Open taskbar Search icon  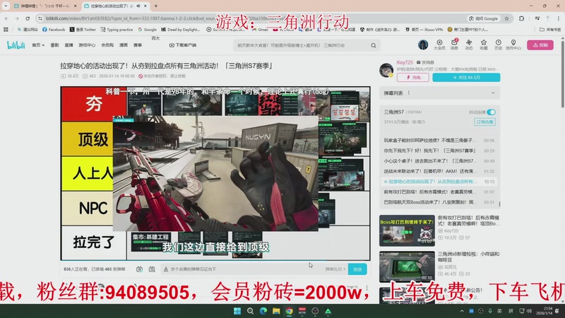tap(250, 311)
